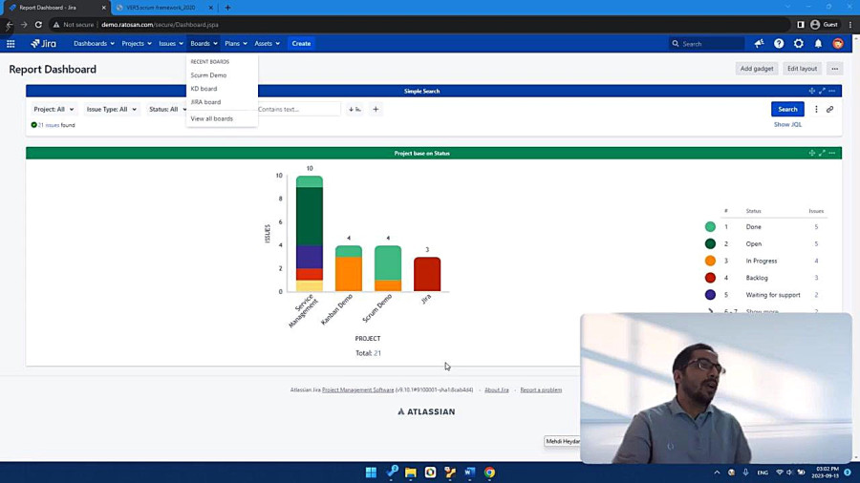Open Project base on Status gadget ellipsis menu
The height and width of the screenshot is (483, 860).
pyautogui.click(x=832, y=154)
